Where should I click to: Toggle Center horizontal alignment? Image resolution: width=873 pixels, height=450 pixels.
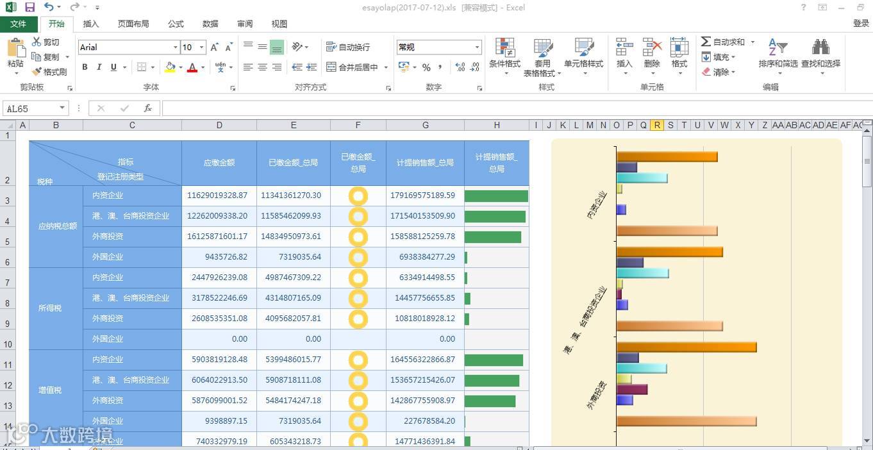coord(262,67)
